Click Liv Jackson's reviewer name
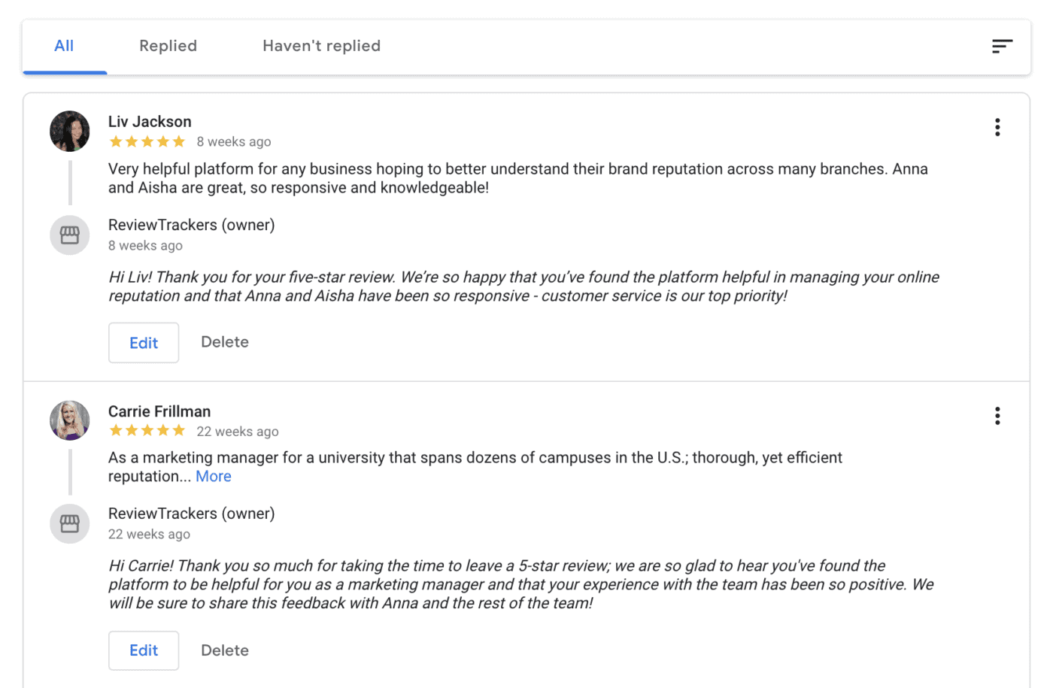 click(x=149, y=121)
